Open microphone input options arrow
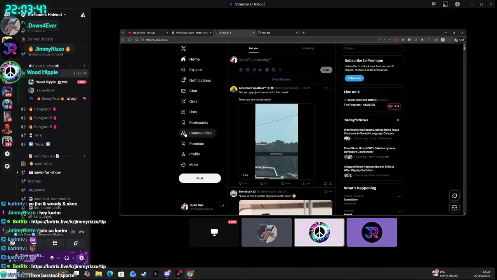Screen dimensions: 497x280 coord(58,258)
